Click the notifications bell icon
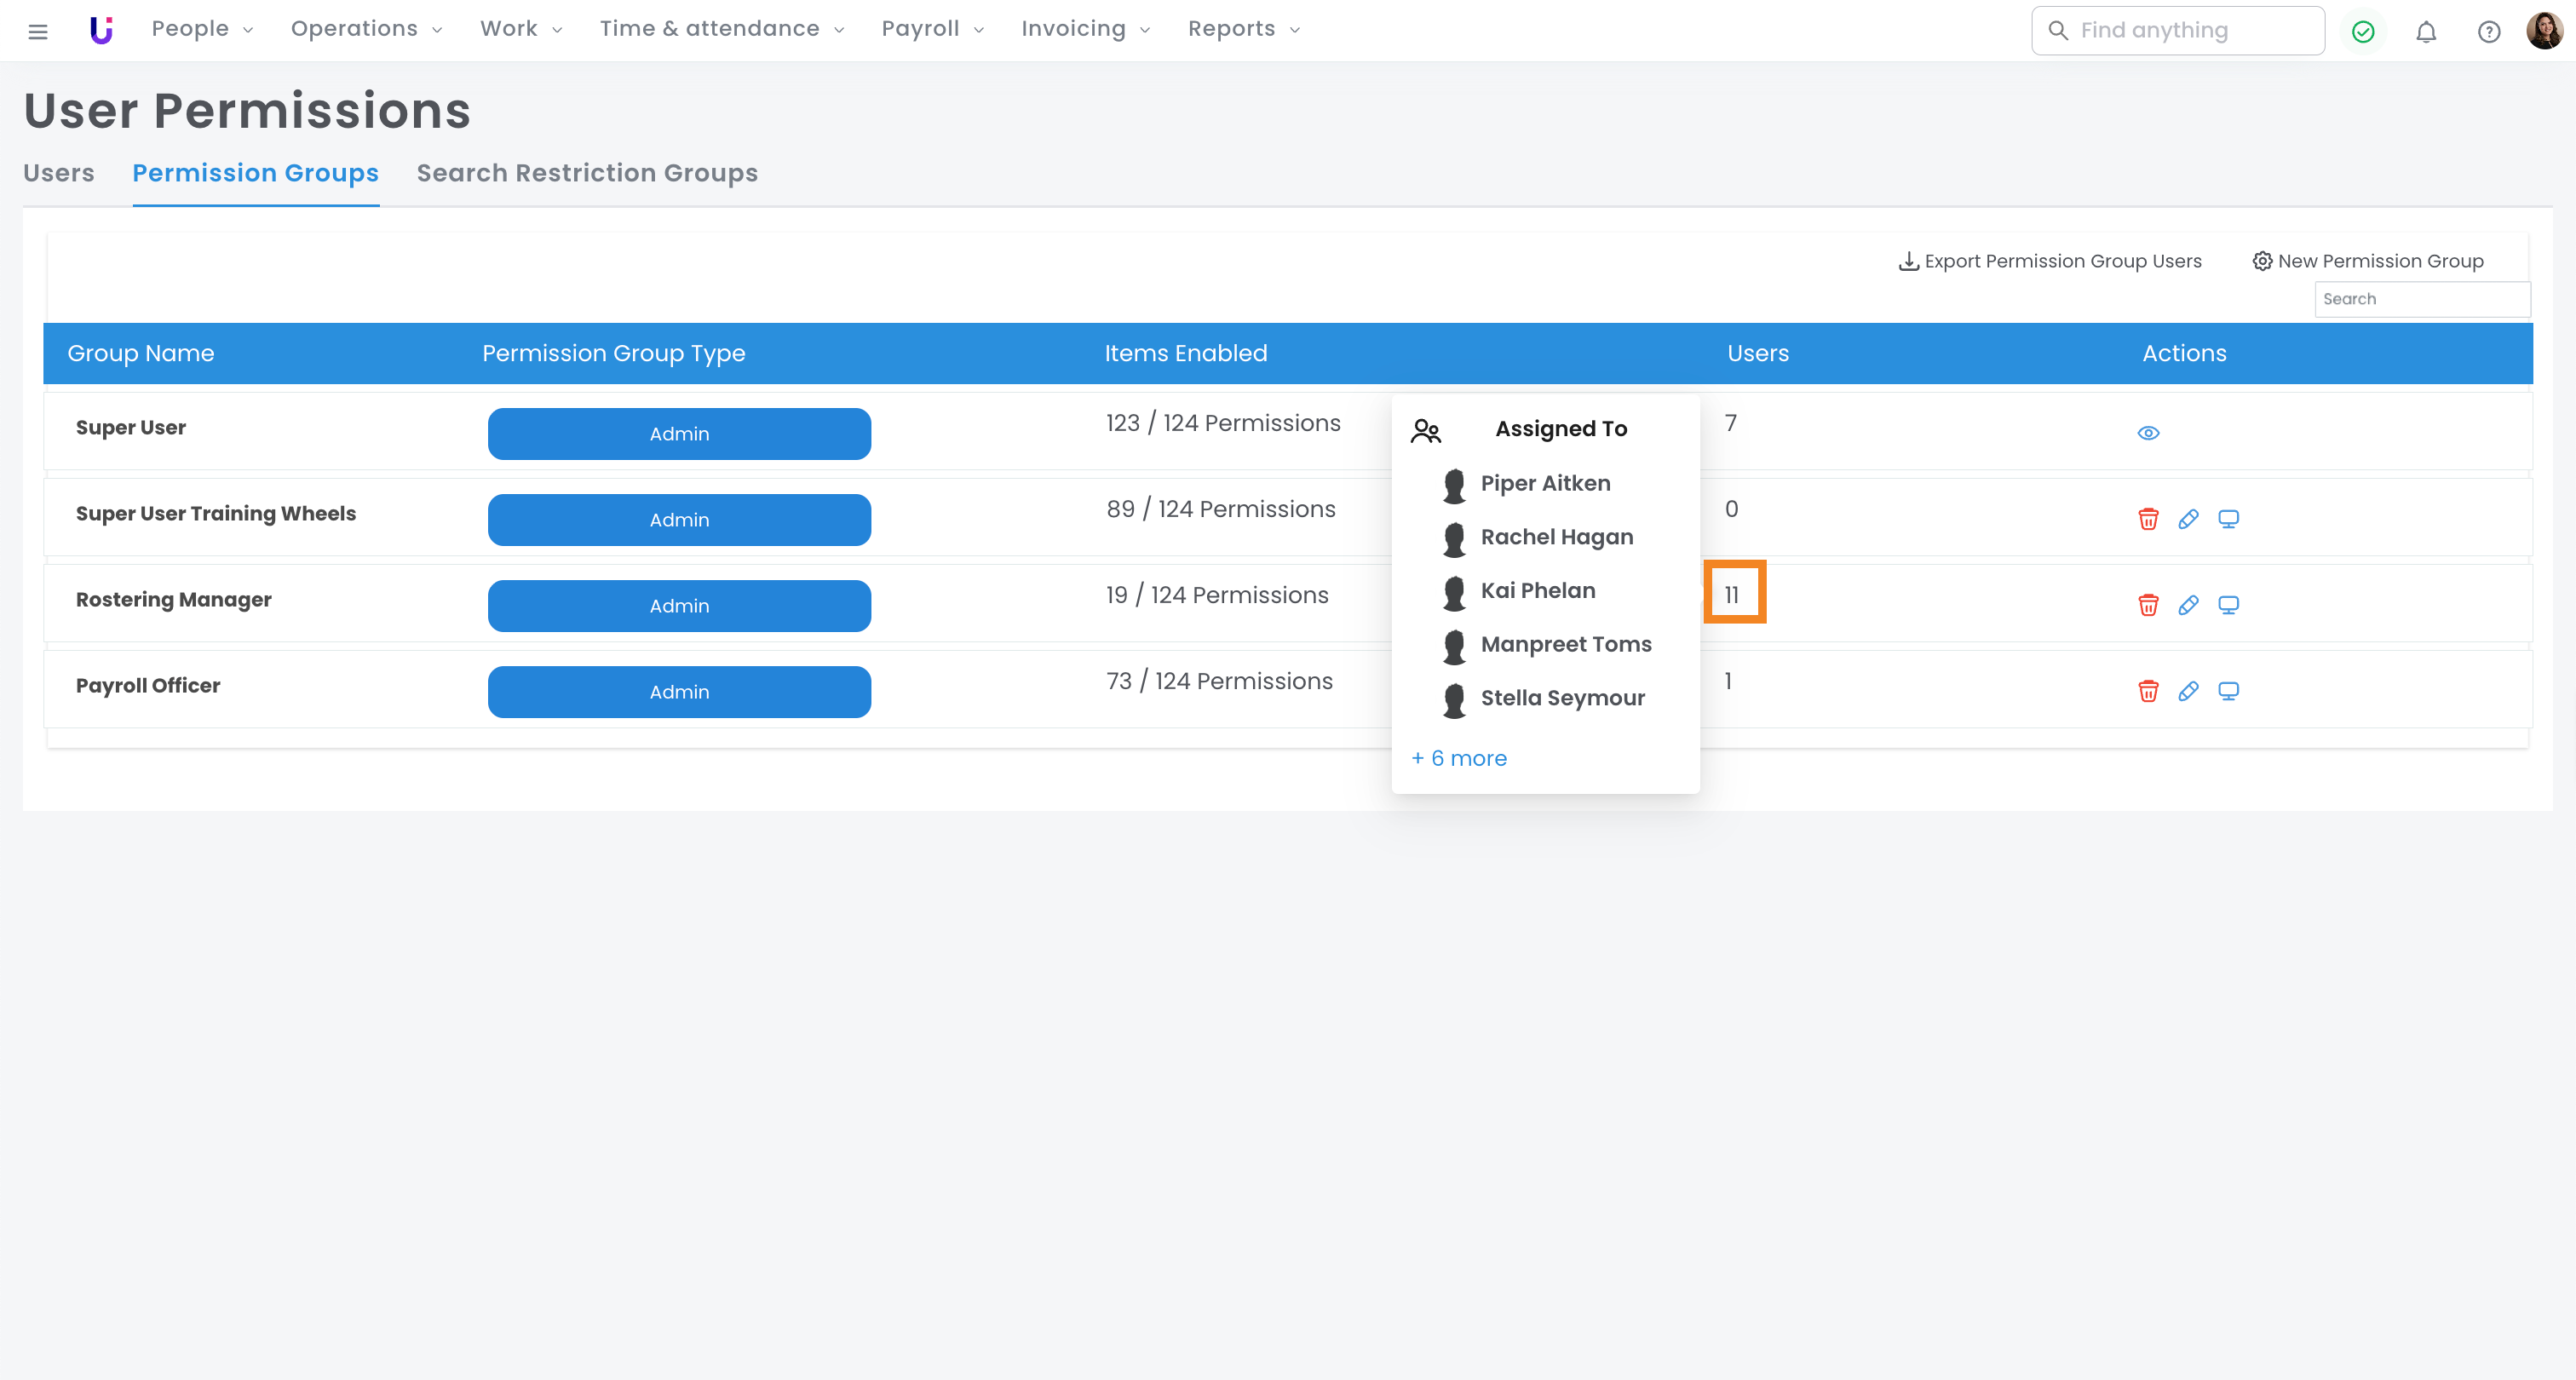 pyautogui.click(x=2425, y=31)
